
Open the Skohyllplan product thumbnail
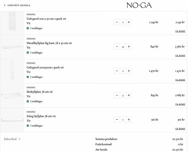[x=12, y=95]
